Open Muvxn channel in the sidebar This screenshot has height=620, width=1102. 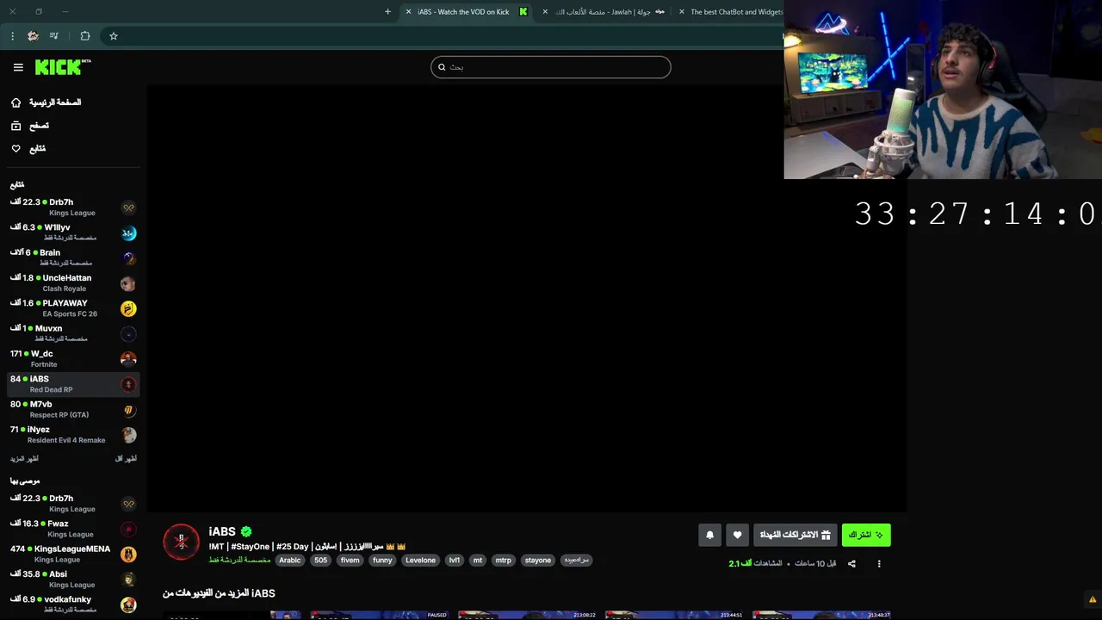coord(73,333)
